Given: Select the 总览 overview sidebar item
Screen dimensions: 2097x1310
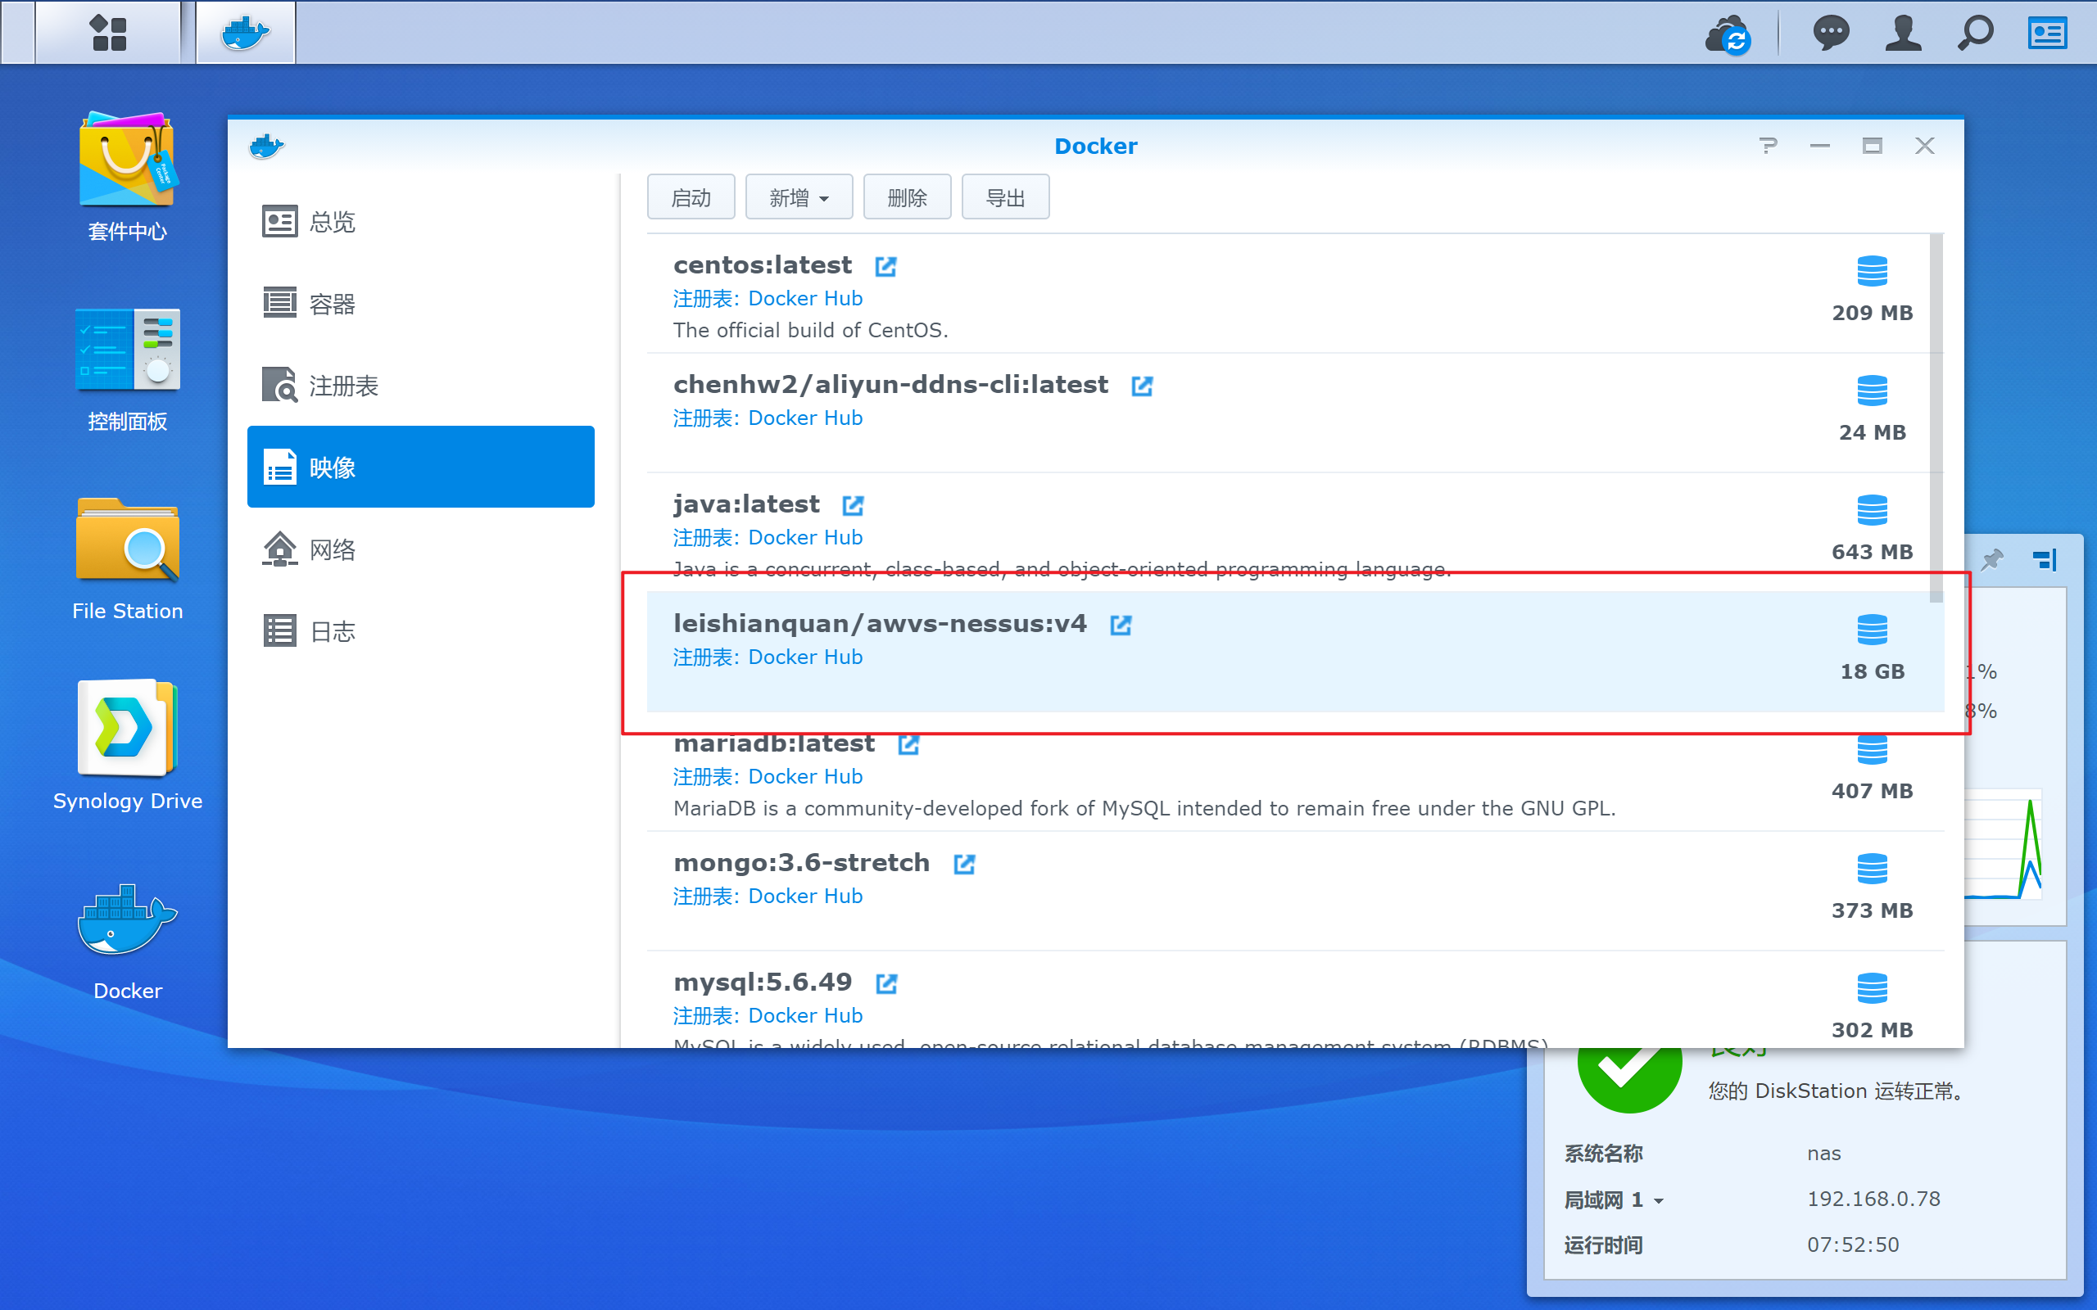Looking at the screenshot, I should (x=421, y=222).
